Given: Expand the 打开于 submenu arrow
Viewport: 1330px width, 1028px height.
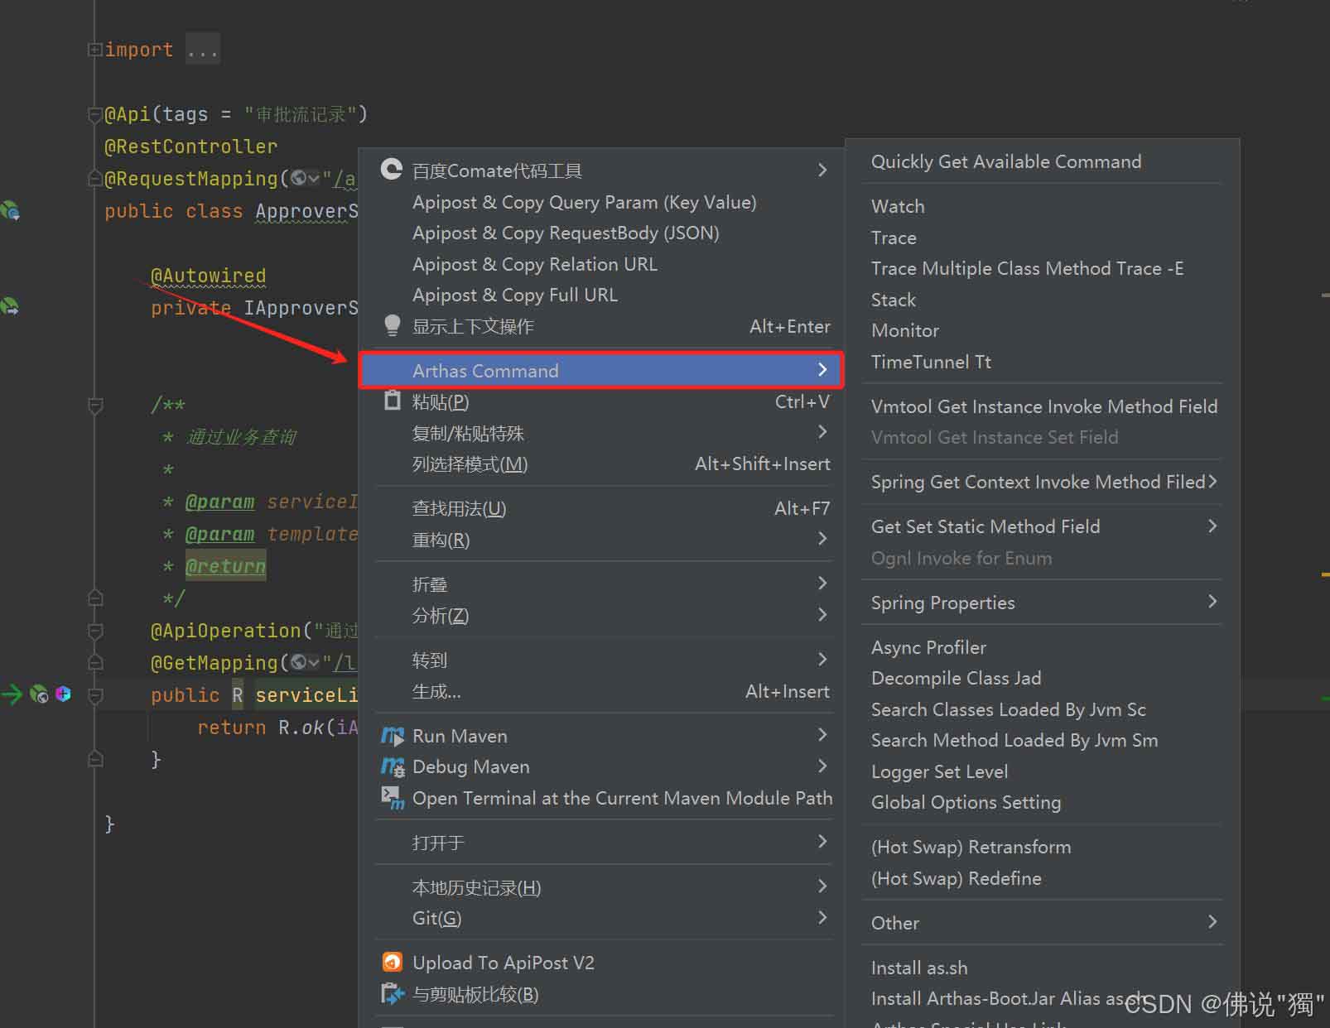Looking at the screenshot, I should coord(822,842).
